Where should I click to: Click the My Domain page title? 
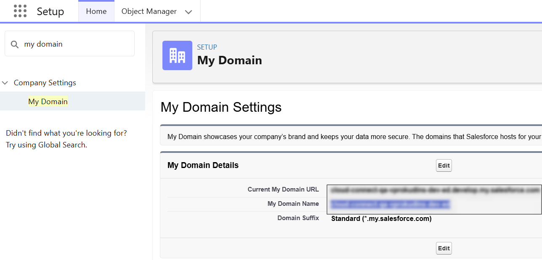tap(229, 60)
